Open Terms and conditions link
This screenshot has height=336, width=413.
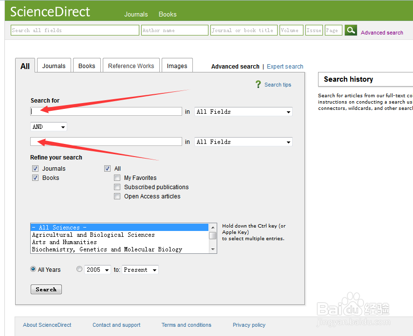pos(187,325)
